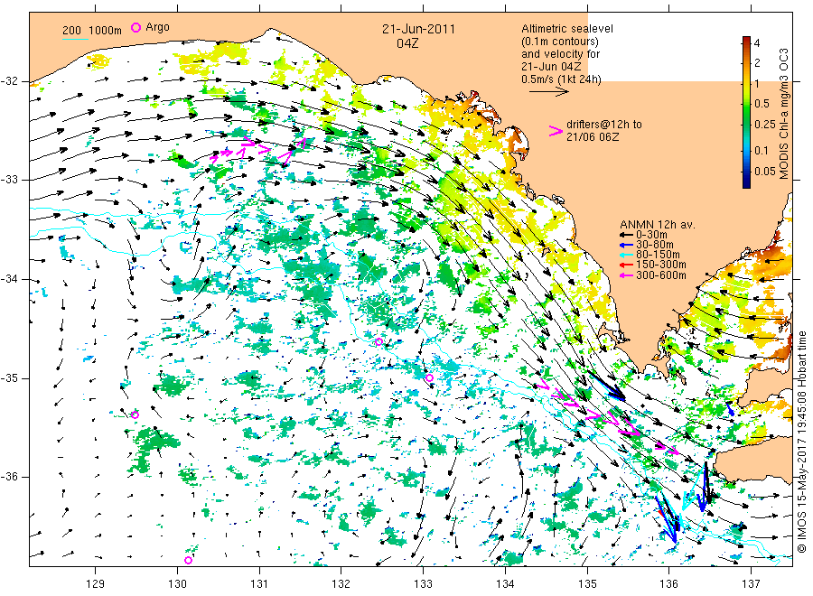Click the 0.5m/s reference velocity arrow
The height and width of the screenshot is (596, 813).
coord(549,92)
